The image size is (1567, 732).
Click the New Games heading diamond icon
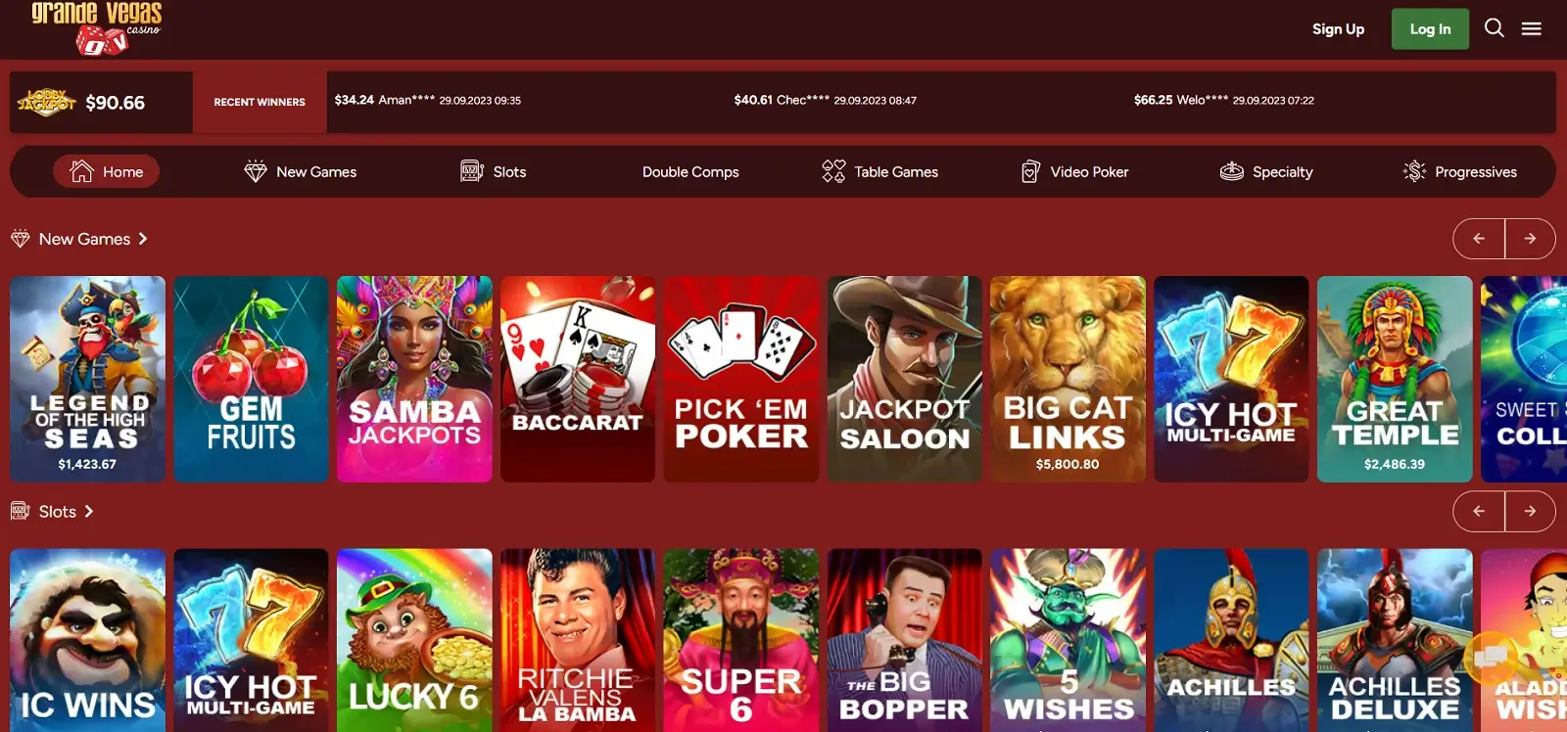[21, 239]
